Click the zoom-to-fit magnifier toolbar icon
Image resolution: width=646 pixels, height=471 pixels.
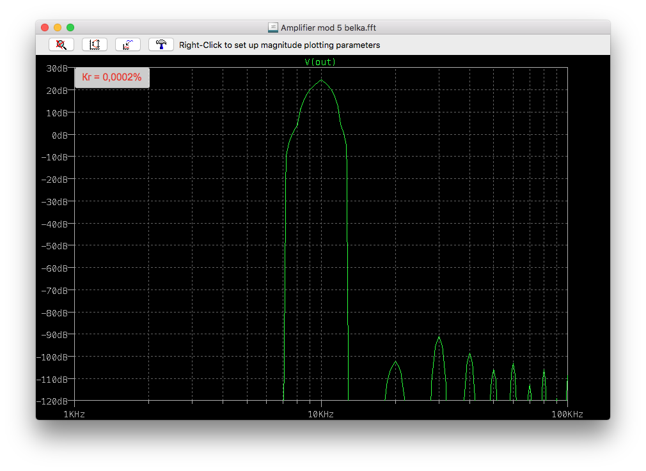pos(61,45)
